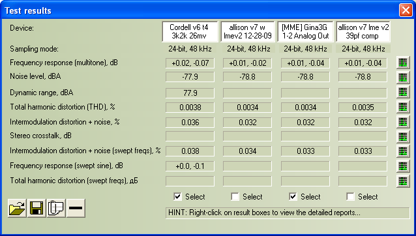This screenshot has height=236, width=416.
Task: Click the floppy disk save results icon
Action: coord(37,208)
